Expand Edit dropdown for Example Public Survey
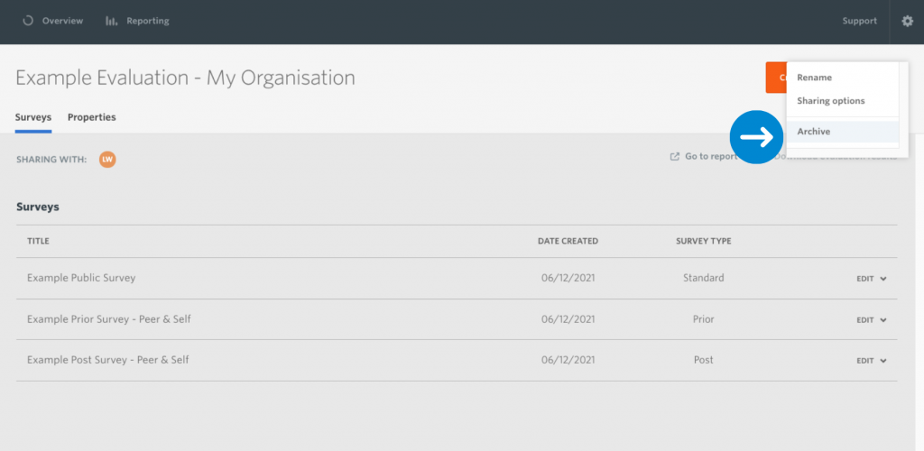Image resolution: width=924 pixels, height=451 pixels. (872, 279)
